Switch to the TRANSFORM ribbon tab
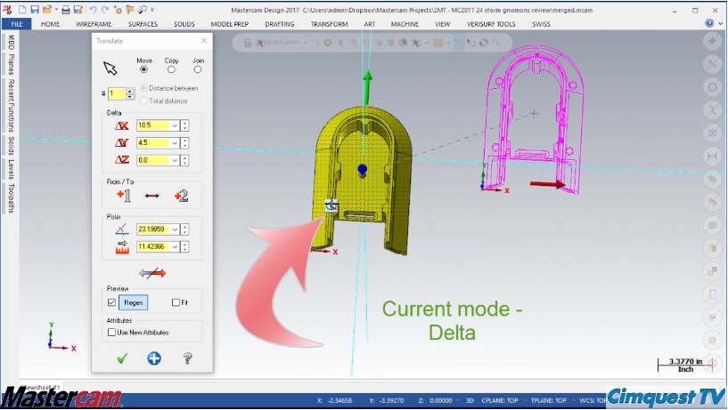The width and height of the screenshot is (728, 410). click(329, 24)
